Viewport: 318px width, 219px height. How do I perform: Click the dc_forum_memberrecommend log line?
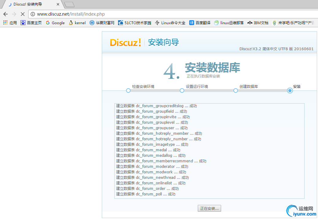coord(161,161)
